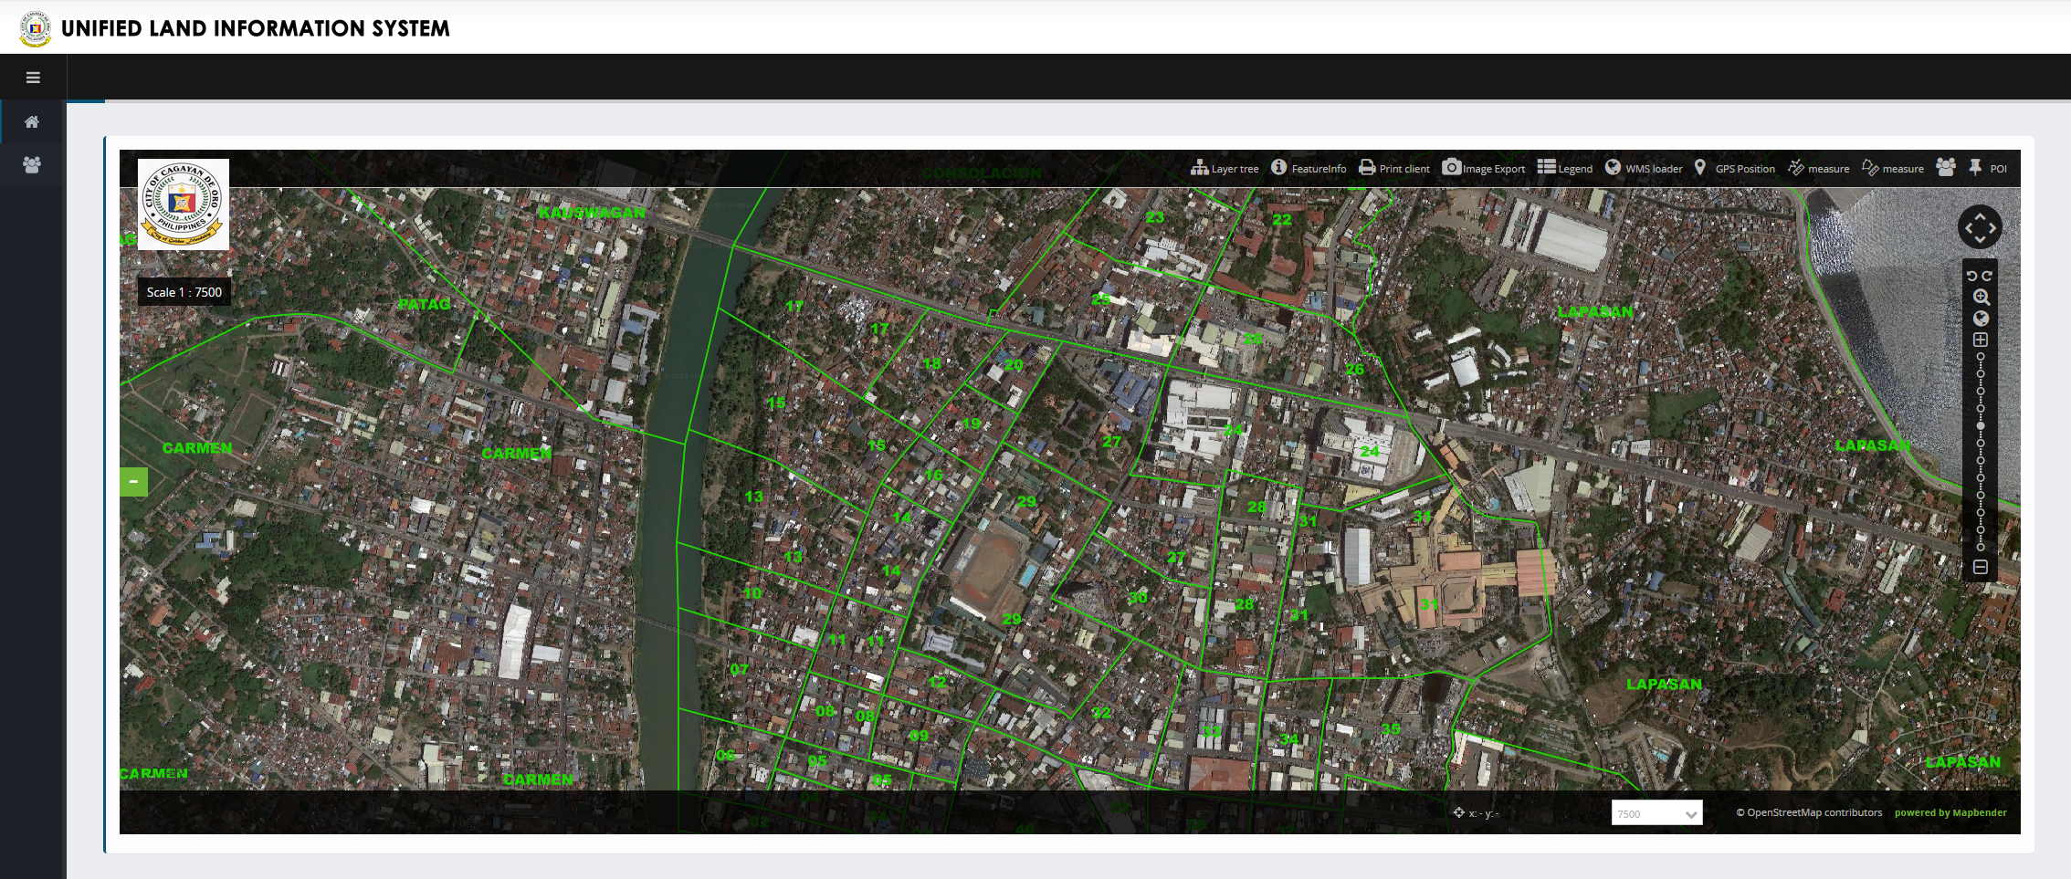Activate the FeatureInfo tool
Image resolution: width=2071 pixels, height=879 pixels.
click(1309, 168)
